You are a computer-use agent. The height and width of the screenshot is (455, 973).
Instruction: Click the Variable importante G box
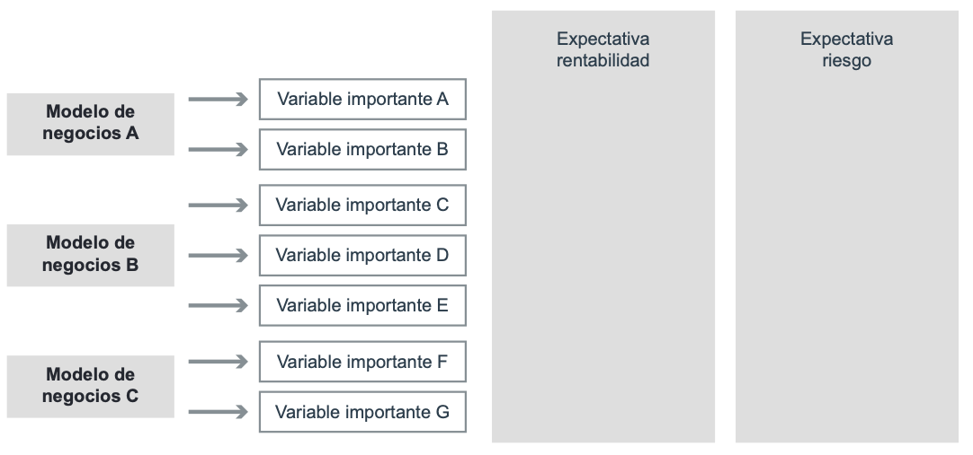(x=362, y=412)
